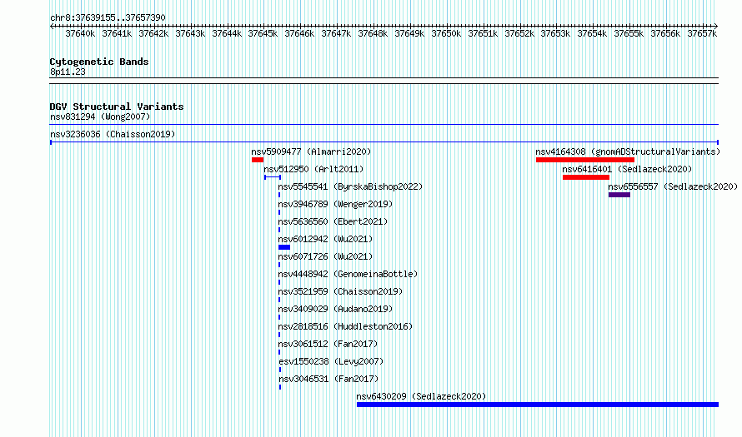This screenshot has height=437, width=742.
Task: Click the nsv3236036 (Chaisson2019) label
Action: pyautogui.click(x=113, y=134)
